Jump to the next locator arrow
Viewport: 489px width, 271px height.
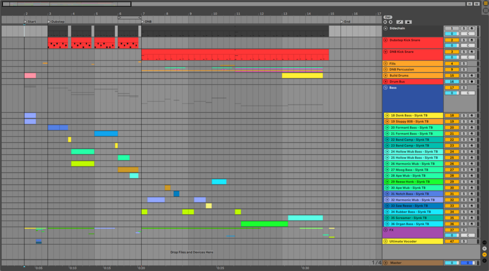pyautogui.click(x=390, y=22)
